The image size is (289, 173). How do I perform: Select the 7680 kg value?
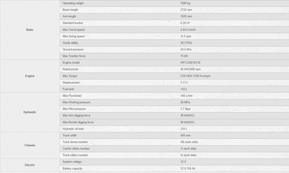point(185,3)
